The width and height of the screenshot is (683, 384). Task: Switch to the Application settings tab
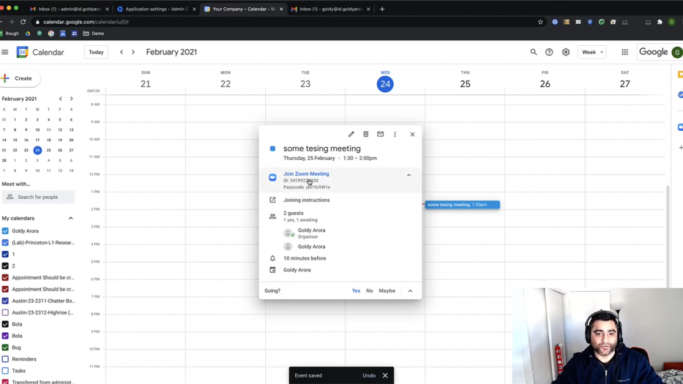pyautogui.click(x=156, y=9)
